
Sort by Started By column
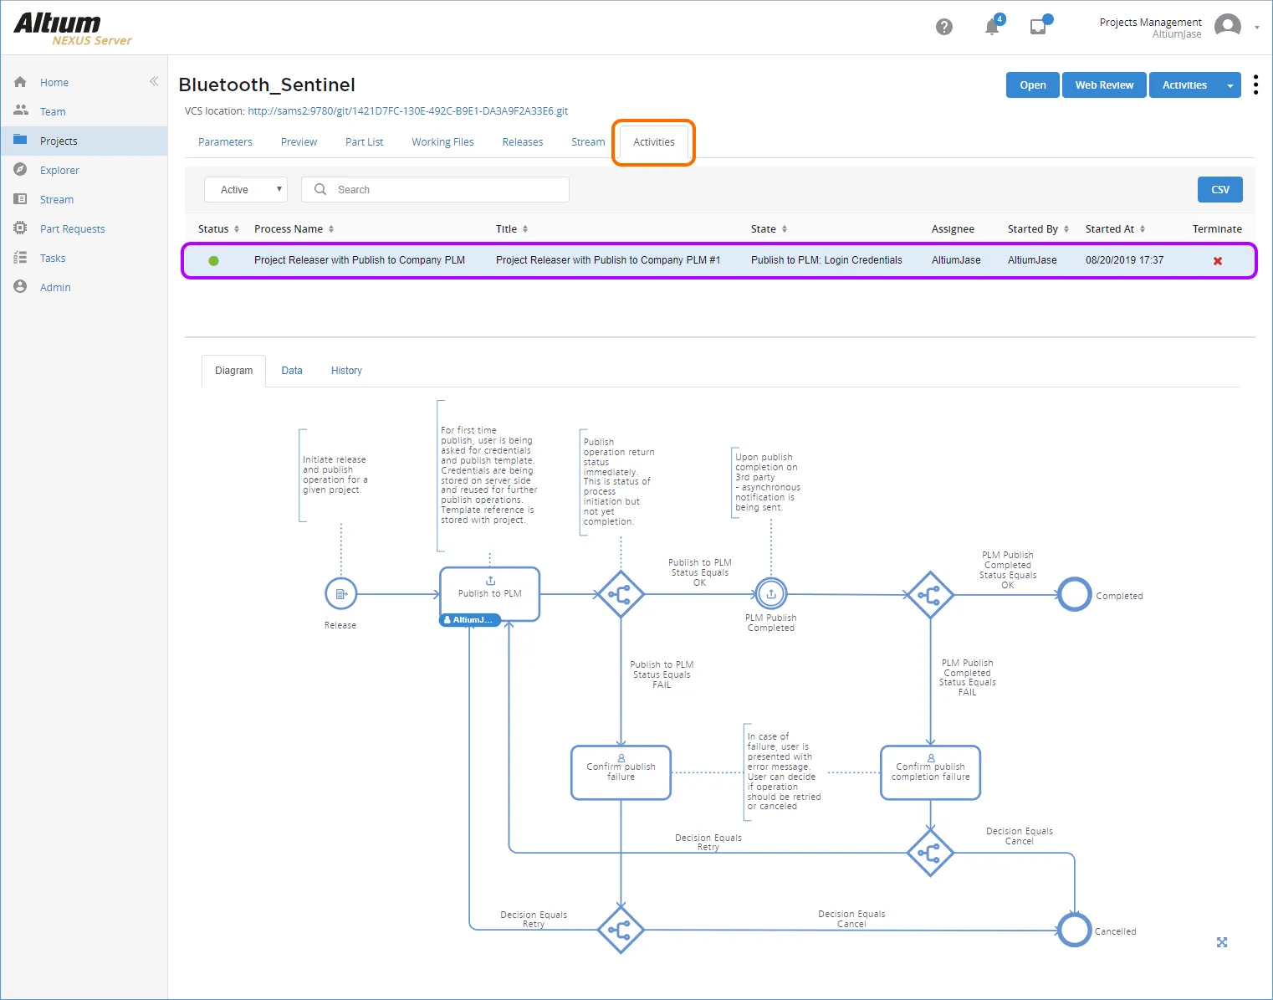point(1039,229)
